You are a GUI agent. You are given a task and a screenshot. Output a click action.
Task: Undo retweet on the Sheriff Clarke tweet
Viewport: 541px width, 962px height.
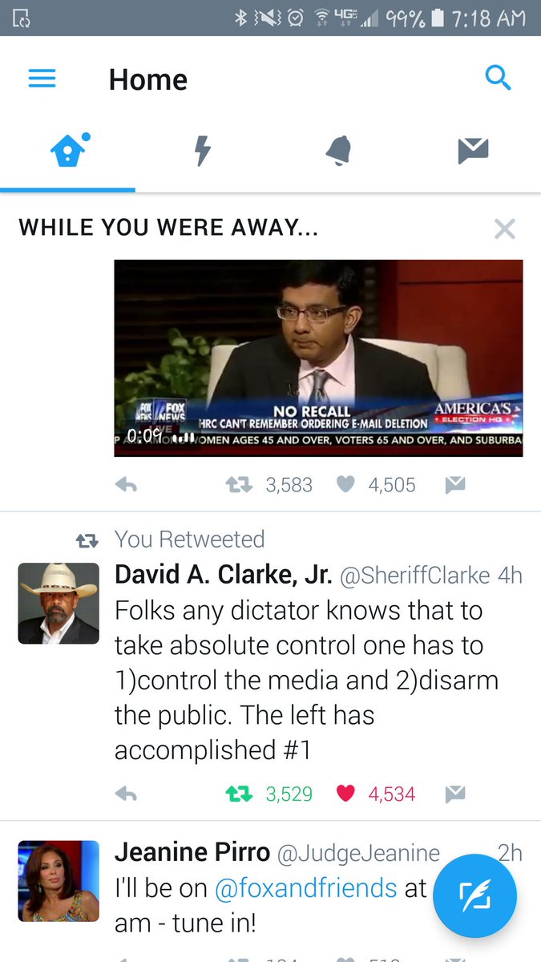click(239, 794)
